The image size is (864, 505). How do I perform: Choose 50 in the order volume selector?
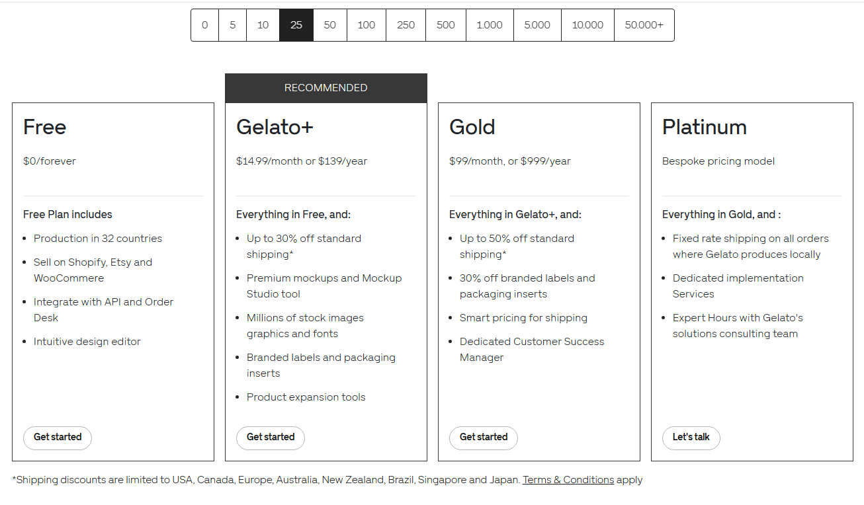[x=330, y=25]
